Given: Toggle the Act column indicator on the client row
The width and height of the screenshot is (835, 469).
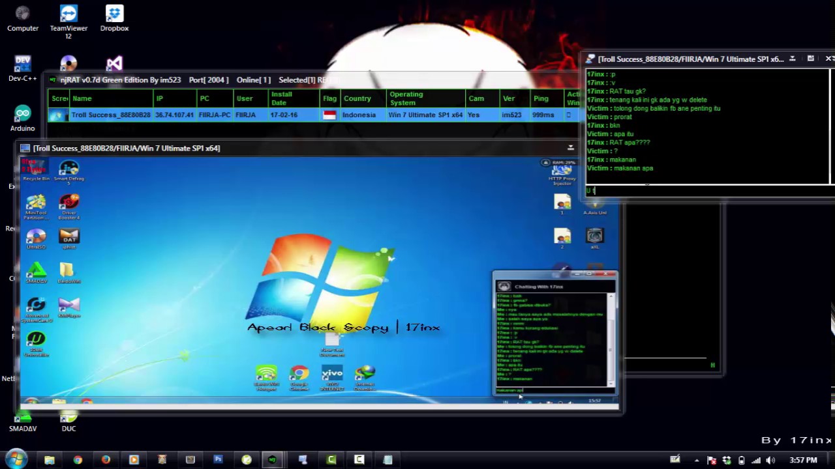Looking at the screenshot, I should [x=568, y=115].
